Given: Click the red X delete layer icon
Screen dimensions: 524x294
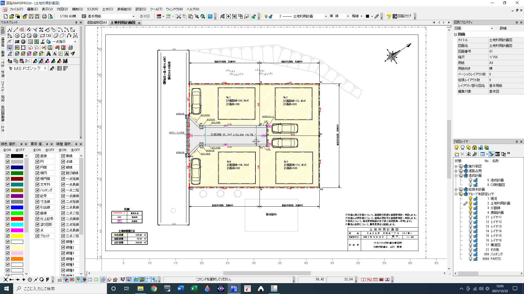Looking at the screenshot, I should coord(463,154).
